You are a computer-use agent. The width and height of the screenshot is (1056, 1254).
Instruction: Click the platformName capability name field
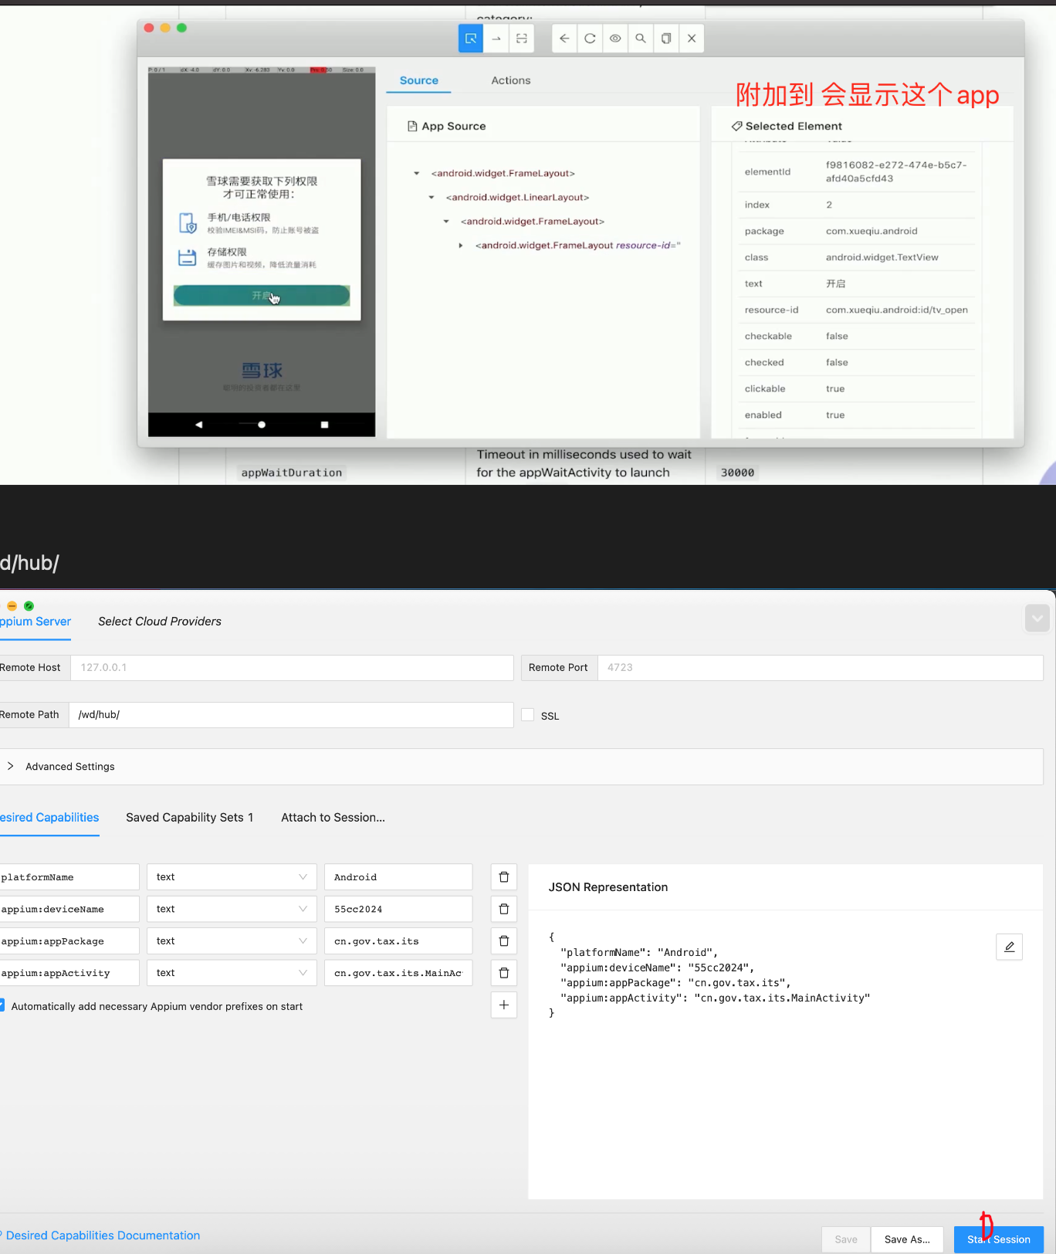tap(69, 877)
